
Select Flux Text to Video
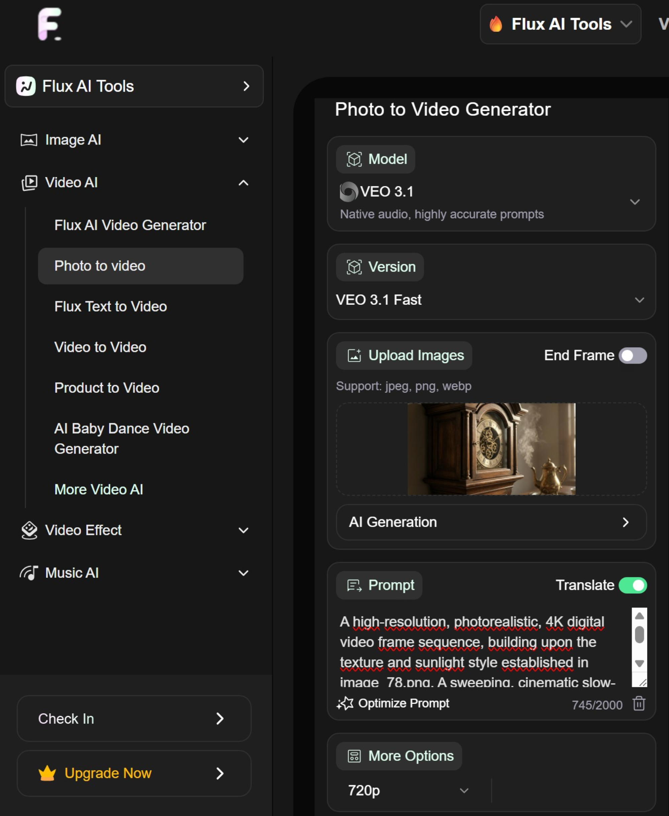click(x=110, y=306)
